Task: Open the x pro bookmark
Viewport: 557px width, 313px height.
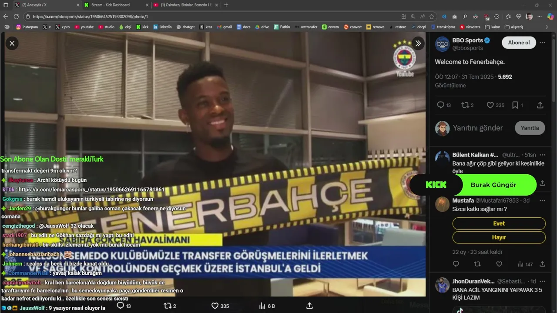Action: [x=63, y=27]
